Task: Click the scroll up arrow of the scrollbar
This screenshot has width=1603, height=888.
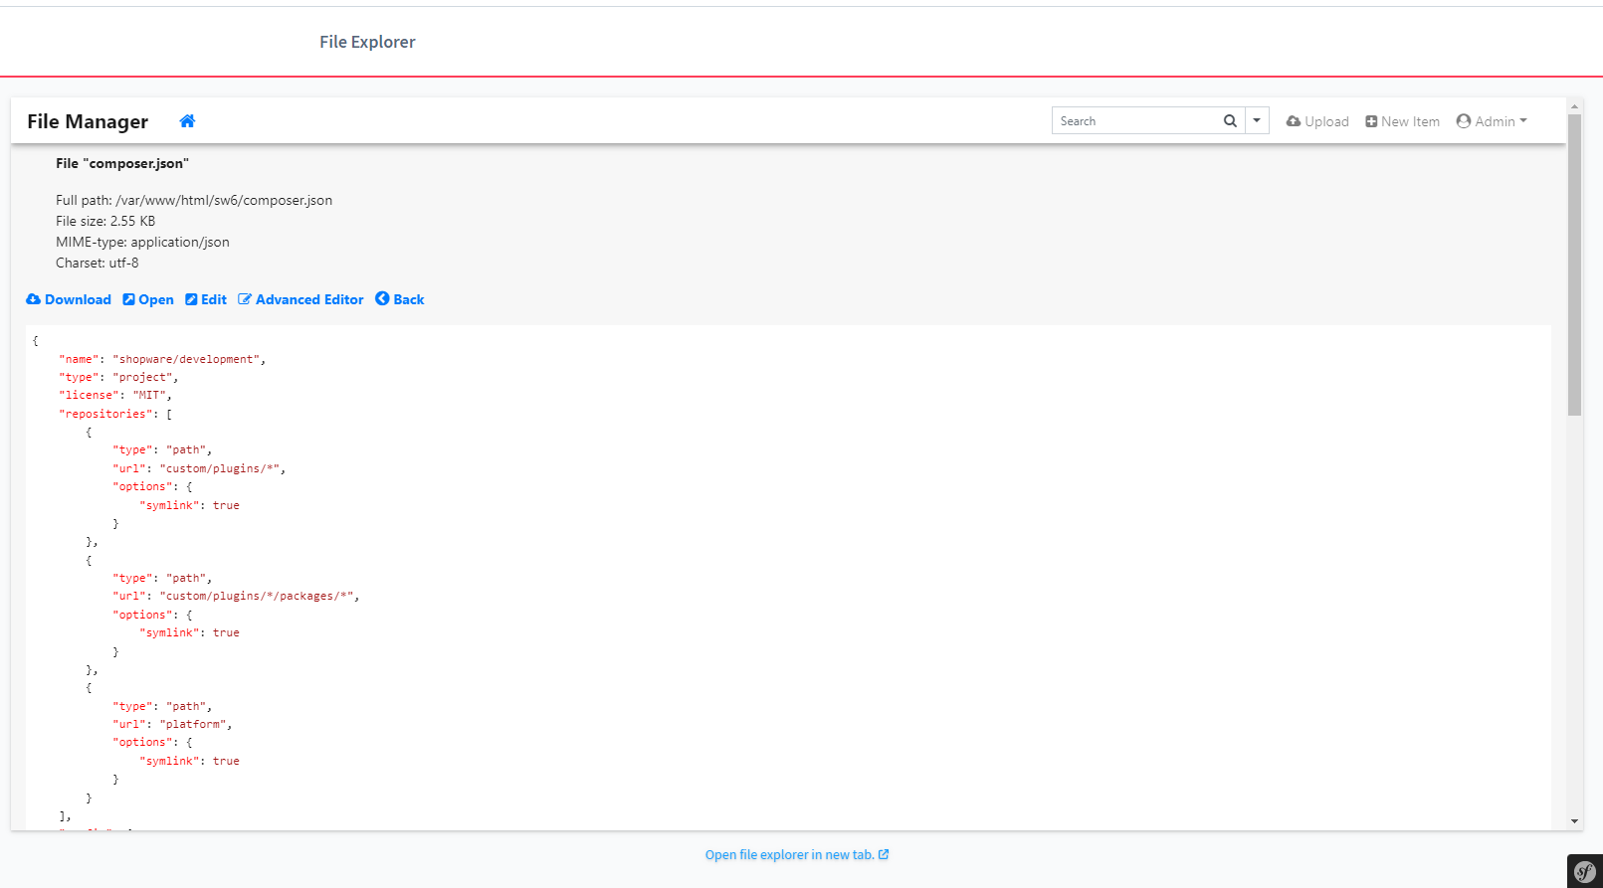Action: tap(1574, 105)
